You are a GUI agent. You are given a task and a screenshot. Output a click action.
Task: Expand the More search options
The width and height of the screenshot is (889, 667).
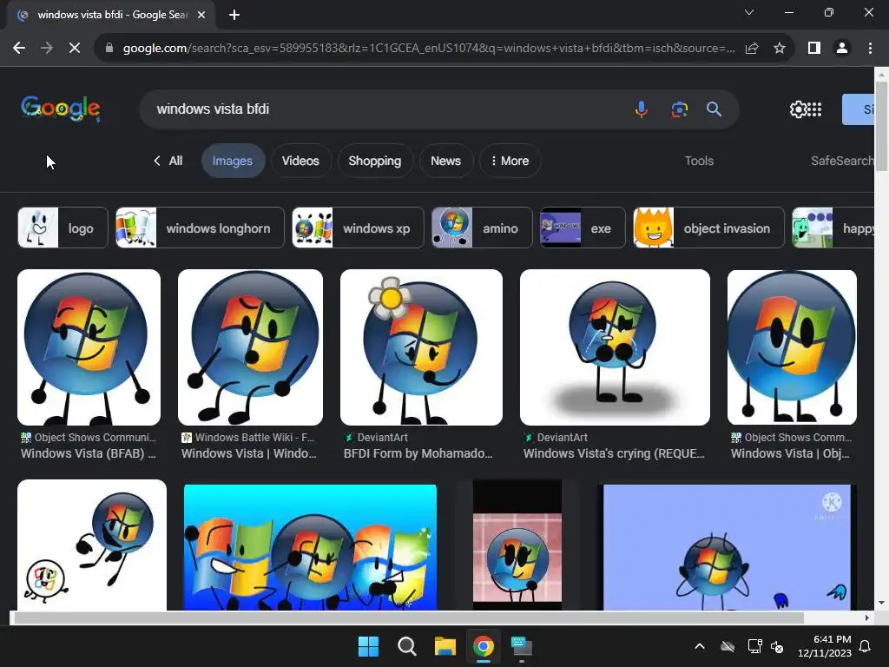(510, 161)
